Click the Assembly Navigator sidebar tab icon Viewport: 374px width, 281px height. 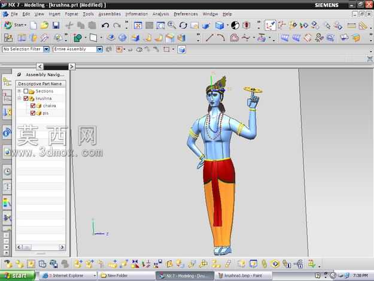7,81
